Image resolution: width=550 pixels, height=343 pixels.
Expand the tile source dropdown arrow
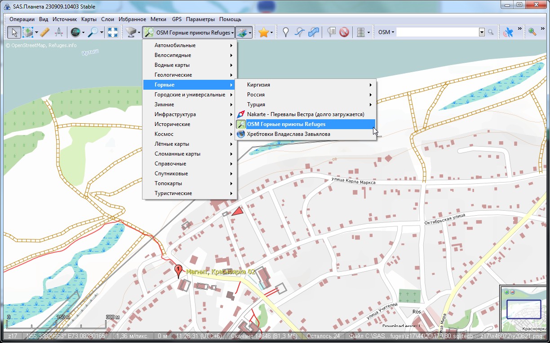(x=139, y=32)
